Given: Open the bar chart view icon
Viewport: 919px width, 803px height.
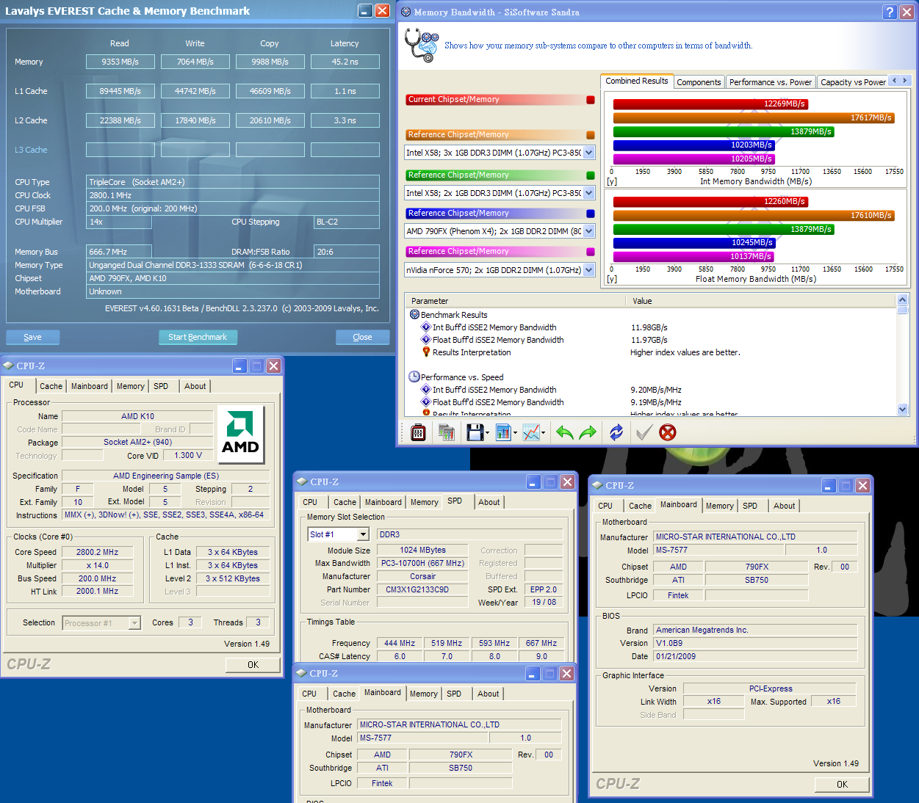Looking at the screenshot, I should (x=503, y=432).
